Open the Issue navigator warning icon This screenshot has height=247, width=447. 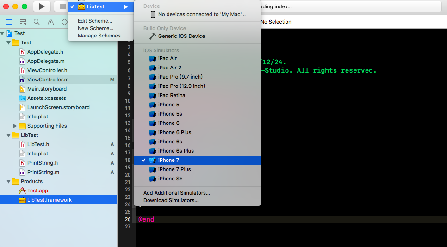pos(50,22)
